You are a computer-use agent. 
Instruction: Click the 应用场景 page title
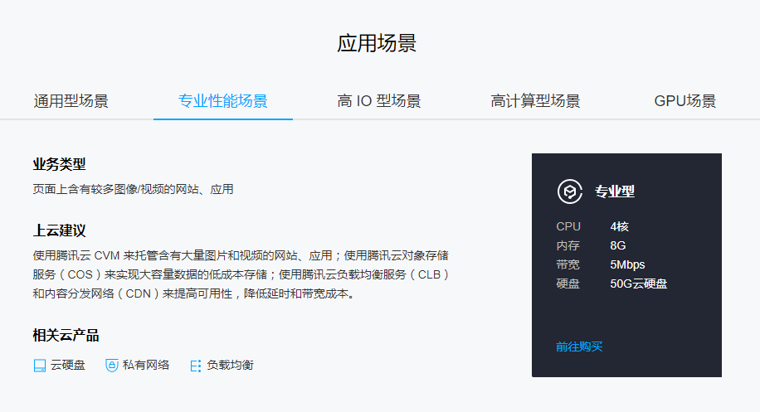point(377,43)
